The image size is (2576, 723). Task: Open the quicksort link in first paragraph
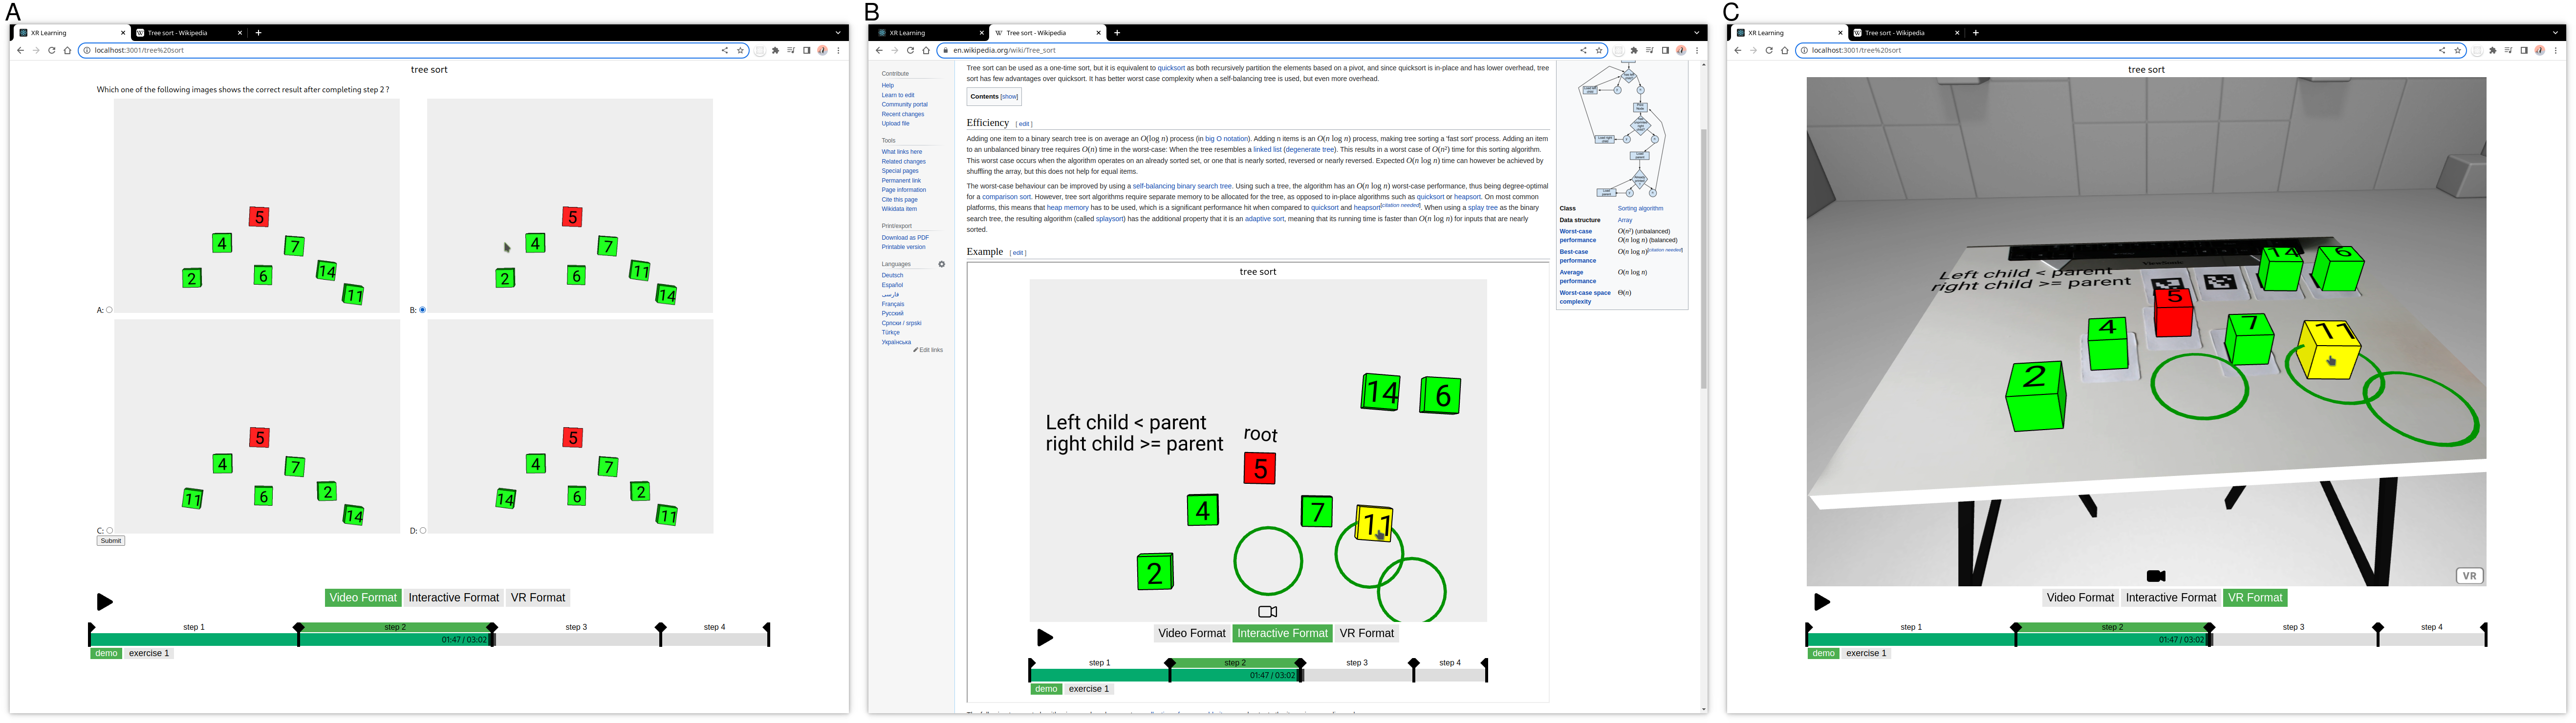1171,68
